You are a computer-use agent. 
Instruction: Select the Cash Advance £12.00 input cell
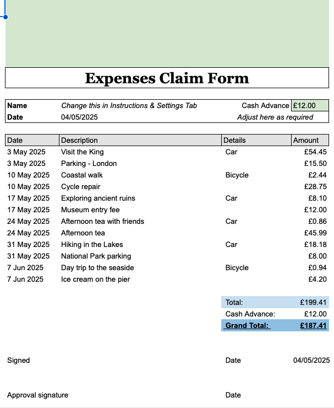(x=310, y=105)
